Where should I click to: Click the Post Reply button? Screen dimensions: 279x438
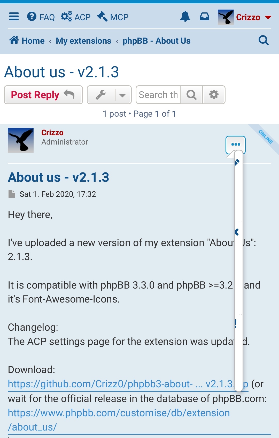tap(43, 95)
